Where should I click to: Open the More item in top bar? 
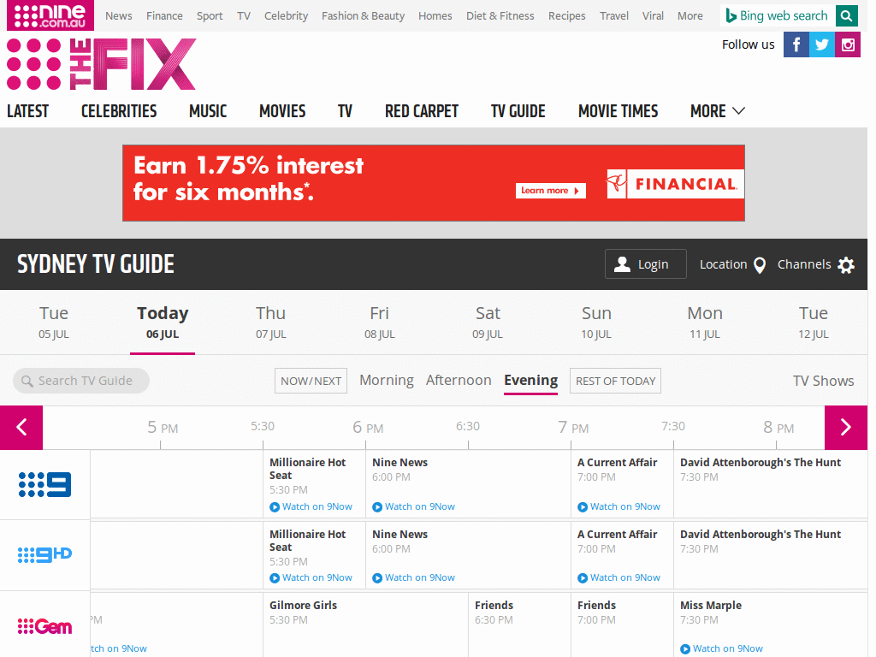pos(690,15)
